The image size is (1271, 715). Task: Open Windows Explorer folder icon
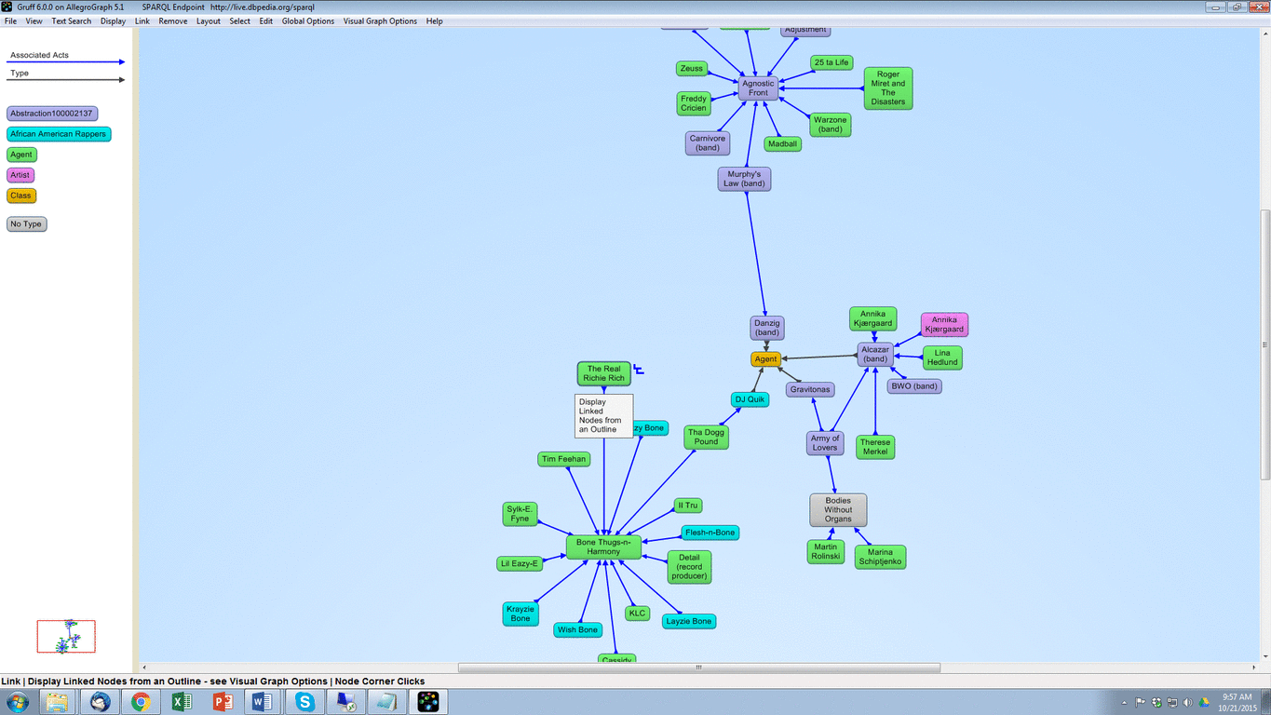[58, 701]
